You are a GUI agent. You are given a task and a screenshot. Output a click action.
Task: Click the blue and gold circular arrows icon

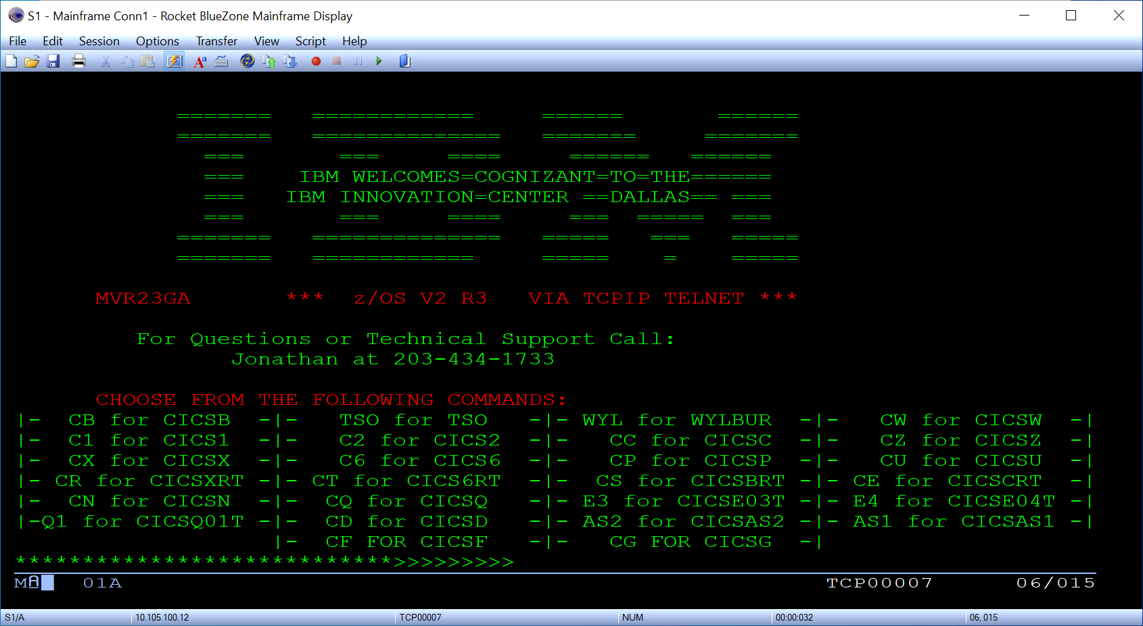tap(248, 62)
